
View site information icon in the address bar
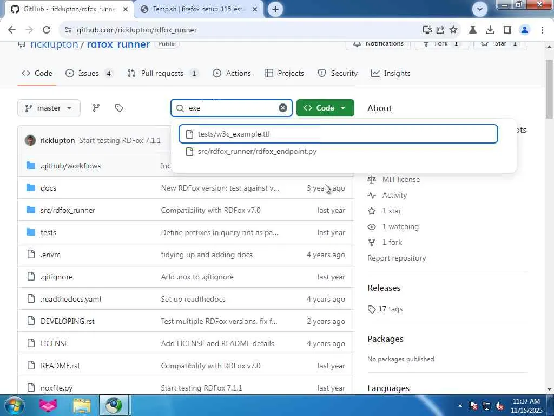(x=68, y=30)
